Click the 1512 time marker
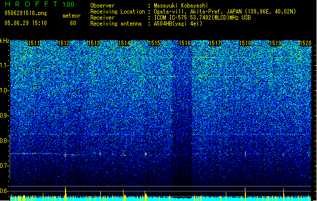 (x=64, y=43)
